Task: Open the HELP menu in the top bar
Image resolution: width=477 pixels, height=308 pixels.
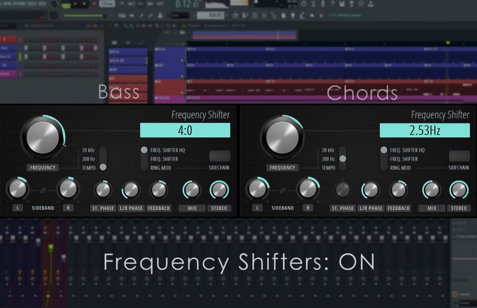Action: click(x=42, y=4)
